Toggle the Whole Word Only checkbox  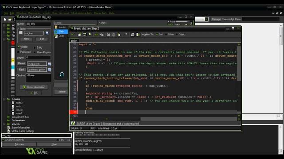coord(3,140)
